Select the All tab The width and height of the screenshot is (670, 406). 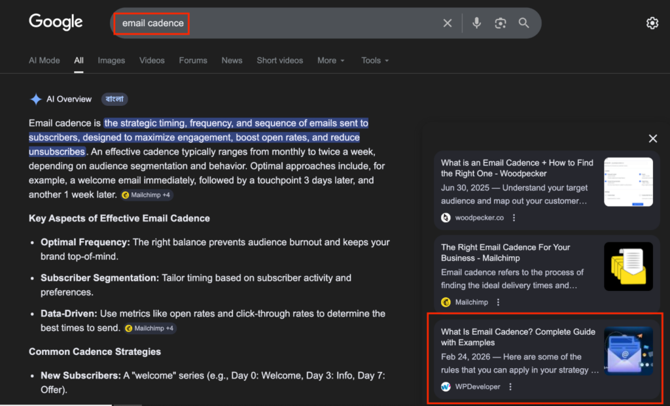79,61
